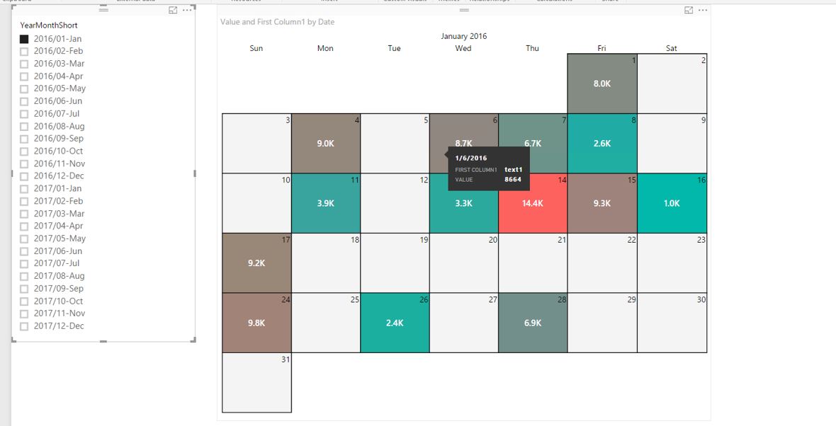This screenshot has height=426, width=836.
Task: Open focus mode on the slicer visual
Action: [x=173, y=10]
